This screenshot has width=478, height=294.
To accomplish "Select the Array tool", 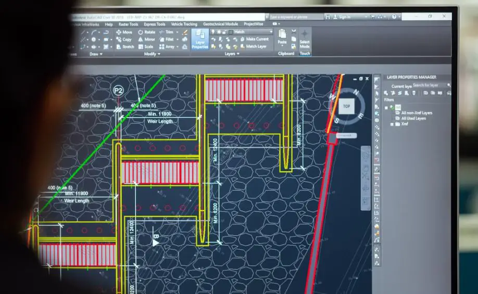I will [167, 47].
